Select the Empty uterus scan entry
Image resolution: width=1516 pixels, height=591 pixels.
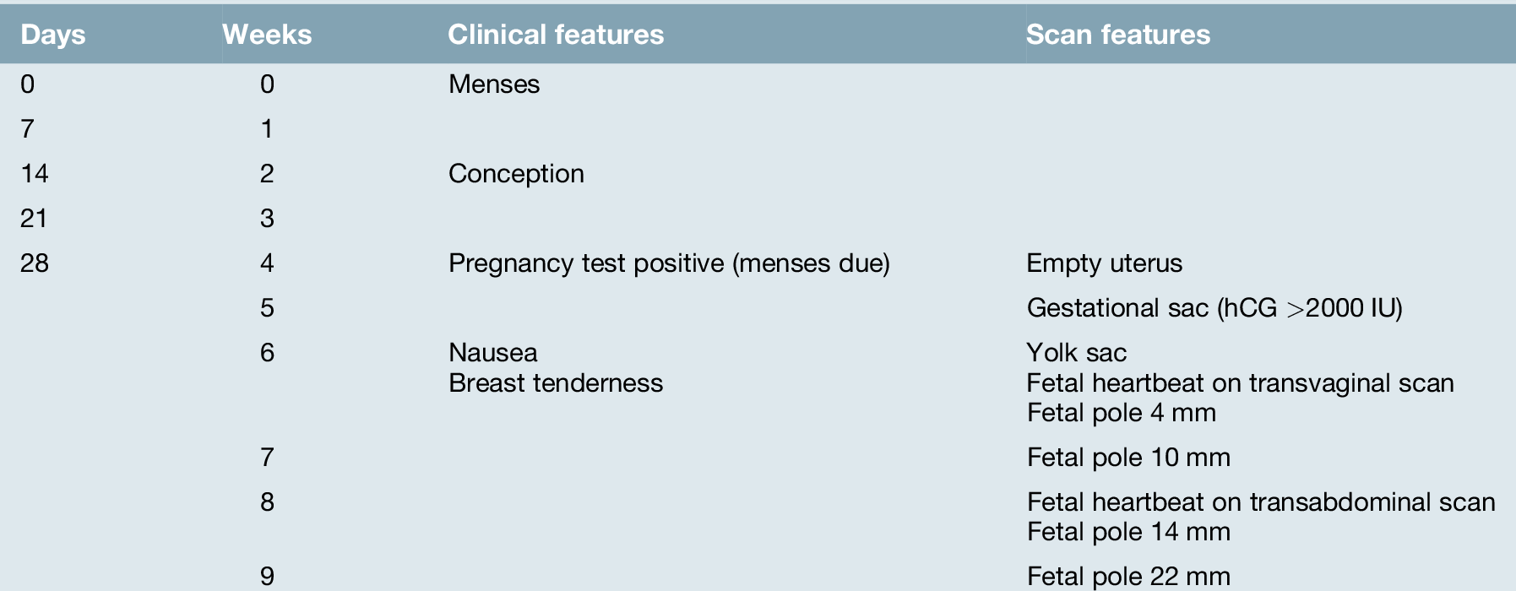tap(1104, 263)
